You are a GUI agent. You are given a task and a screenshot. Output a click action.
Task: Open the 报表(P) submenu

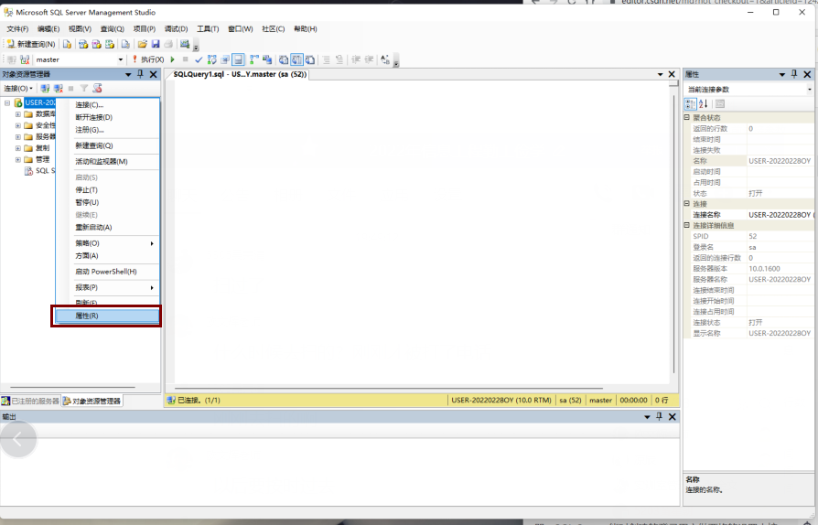pos(107,288)
